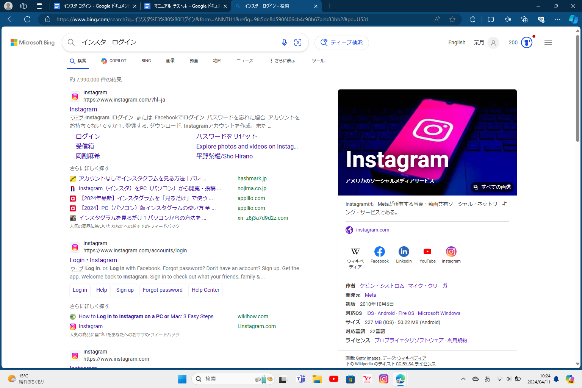Image resolution: width=582 pixels, height=388 pixels.
Task: Click the Sign up sitelink button
Action: click(x=125, y=290)
